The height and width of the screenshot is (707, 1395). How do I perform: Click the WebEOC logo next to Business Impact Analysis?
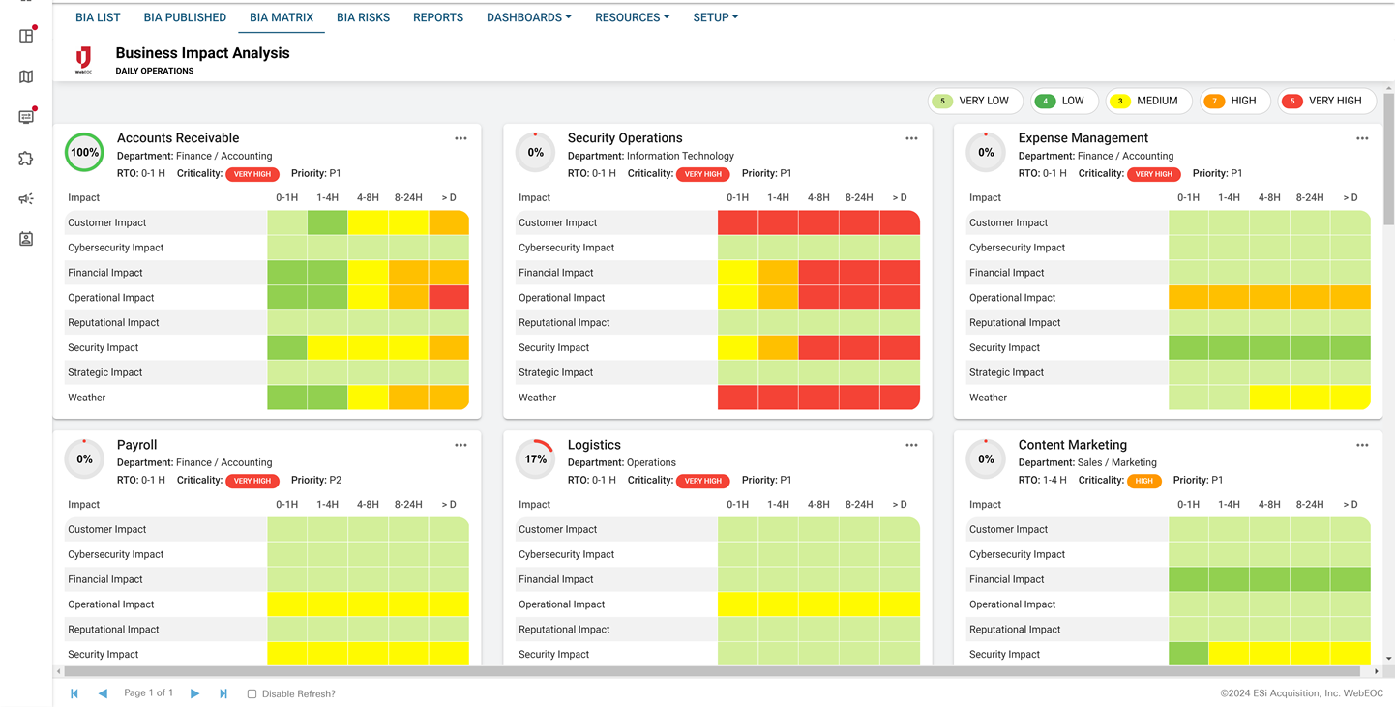click(x=84, y=58)
